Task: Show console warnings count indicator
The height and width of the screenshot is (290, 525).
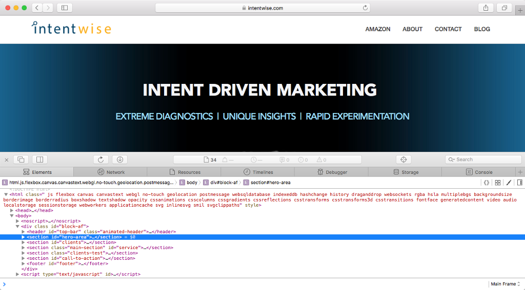Action: 321,160
